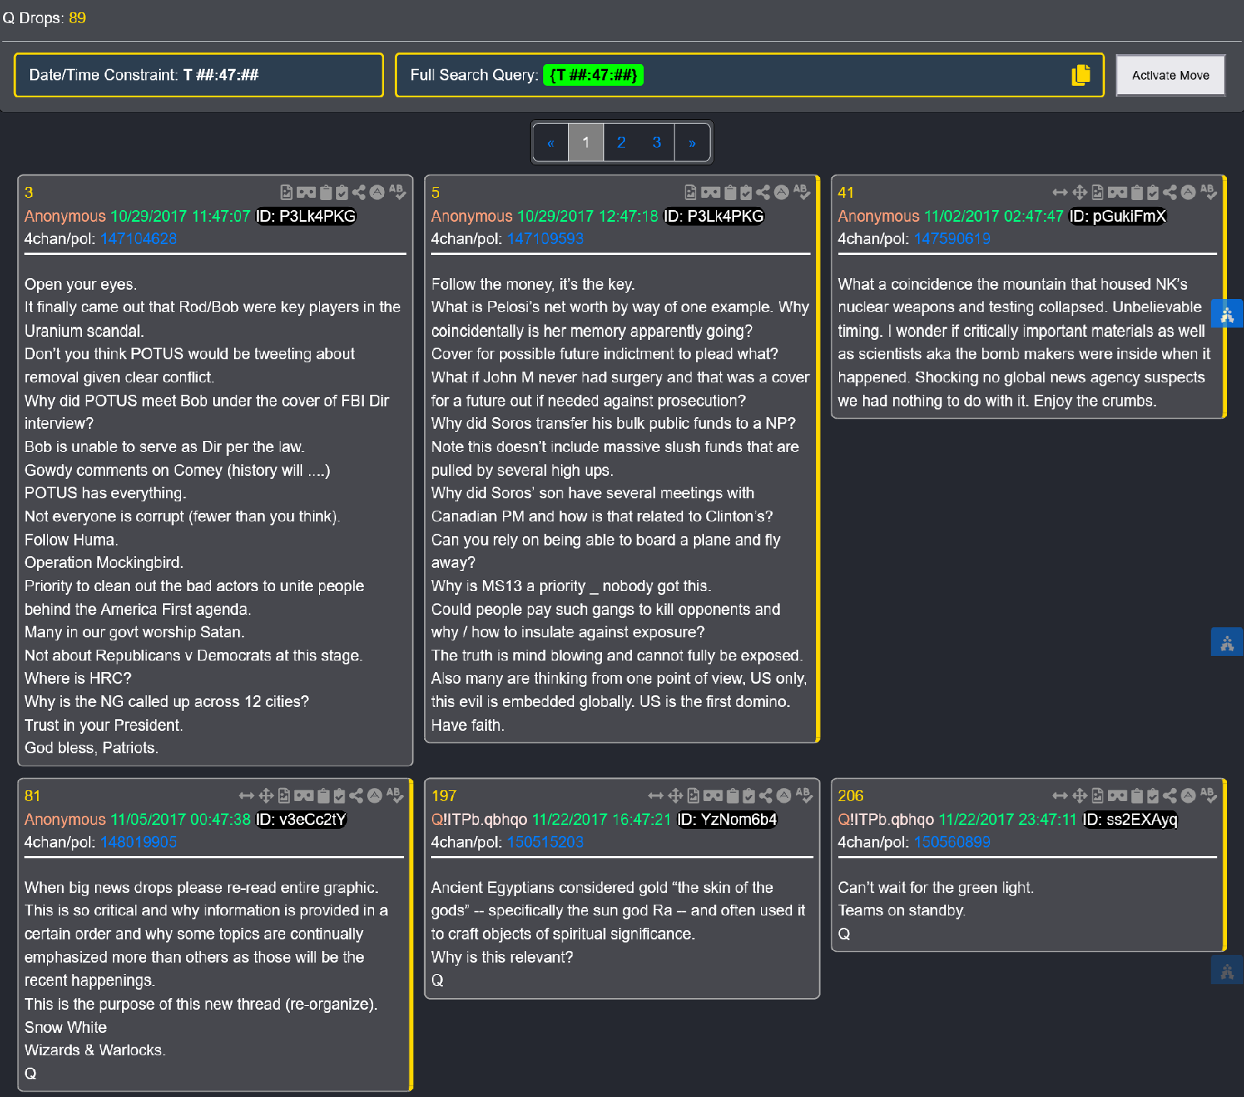This screenshot has height=1097, width=1244.
Task: Click horizontal arrows icon on drop 81
Action: tap(246, 796)
